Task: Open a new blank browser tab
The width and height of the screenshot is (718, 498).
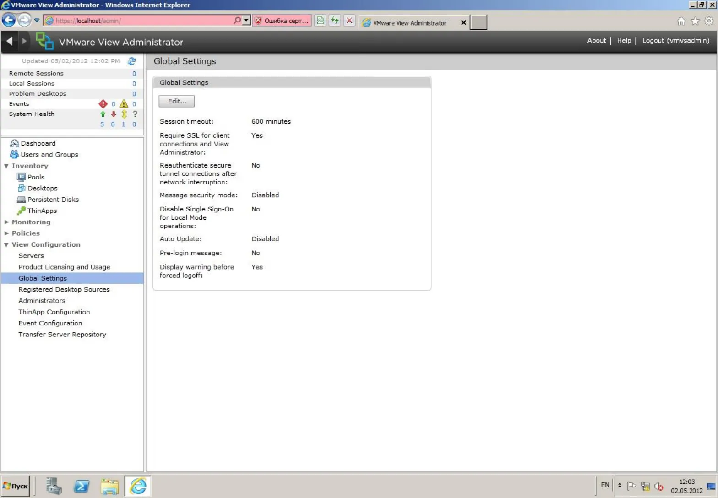Action: [479, 22]
